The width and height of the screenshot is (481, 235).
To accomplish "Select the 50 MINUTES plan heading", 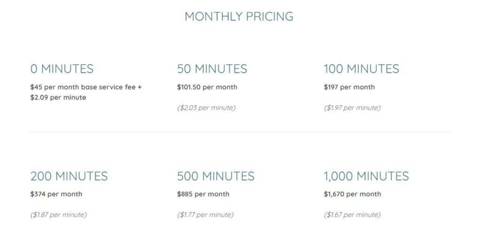I will [x=212, y=69].
